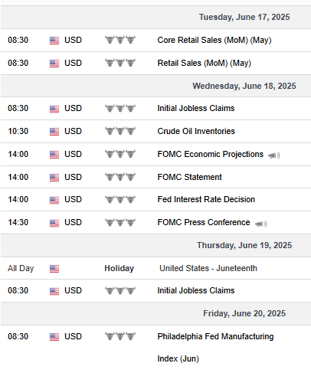This screenshot has height=373, width=311.
Task: Click the US flag beside Fed Interest Rate Decision
Action: (54, 200)
